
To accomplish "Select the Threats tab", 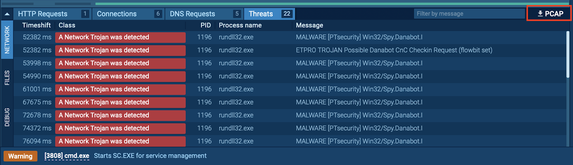I will pyautogui.click(x=270, y=14).
